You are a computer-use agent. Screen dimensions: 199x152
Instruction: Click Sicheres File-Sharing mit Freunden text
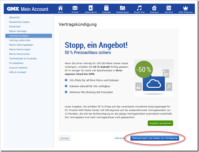(91, 92)
